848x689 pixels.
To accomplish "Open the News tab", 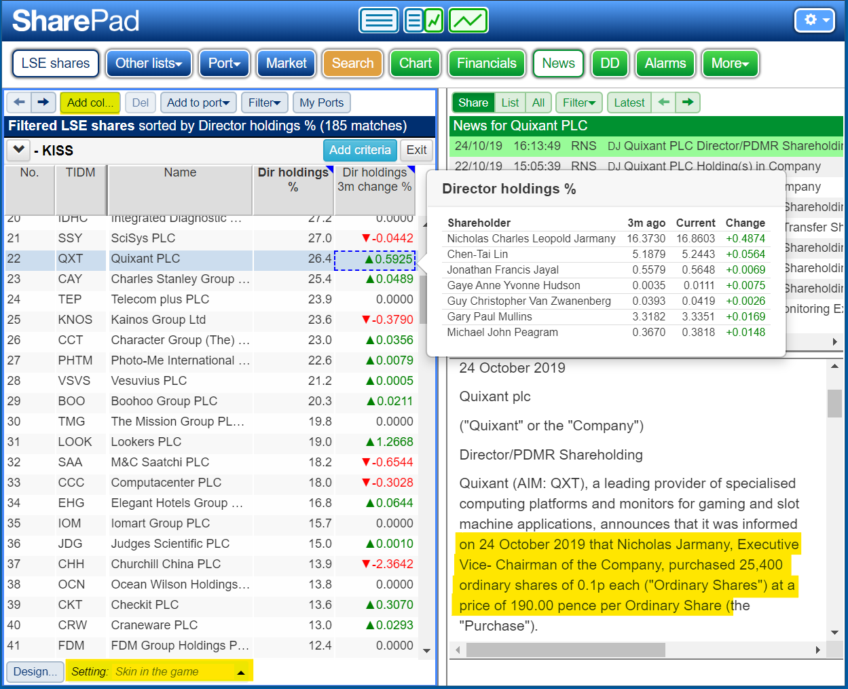I will [x=559, y=63].
